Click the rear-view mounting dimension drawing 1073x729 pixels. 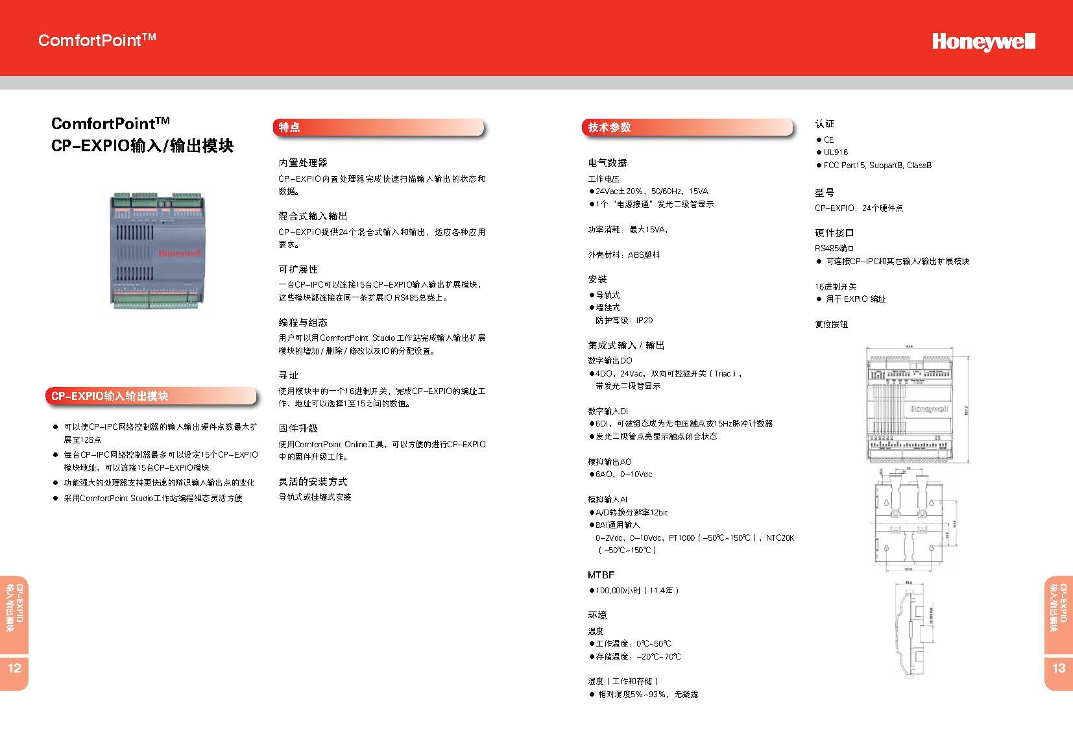(x=916, y=519)
